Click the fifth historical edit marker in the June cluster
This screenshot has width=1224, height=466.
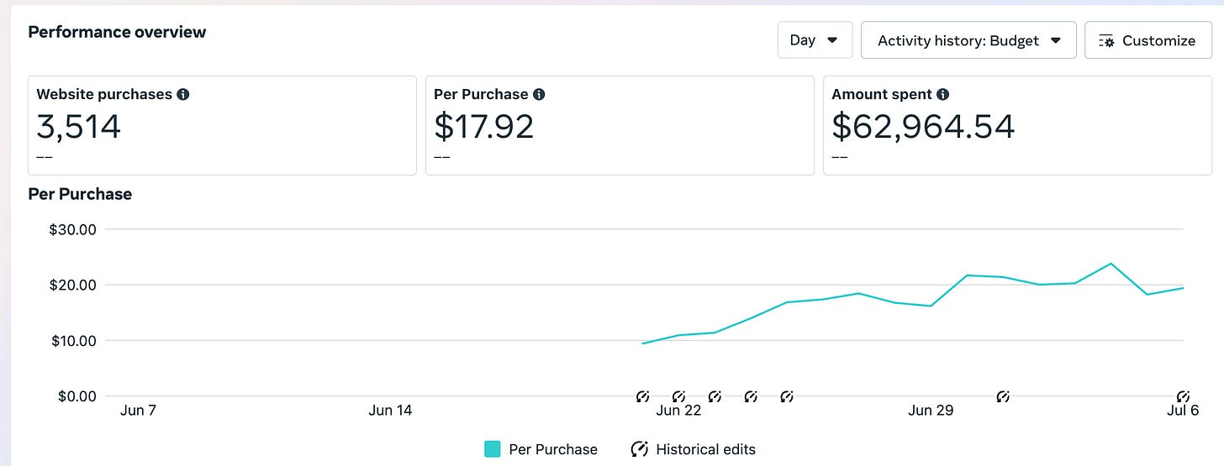[787, 396]
